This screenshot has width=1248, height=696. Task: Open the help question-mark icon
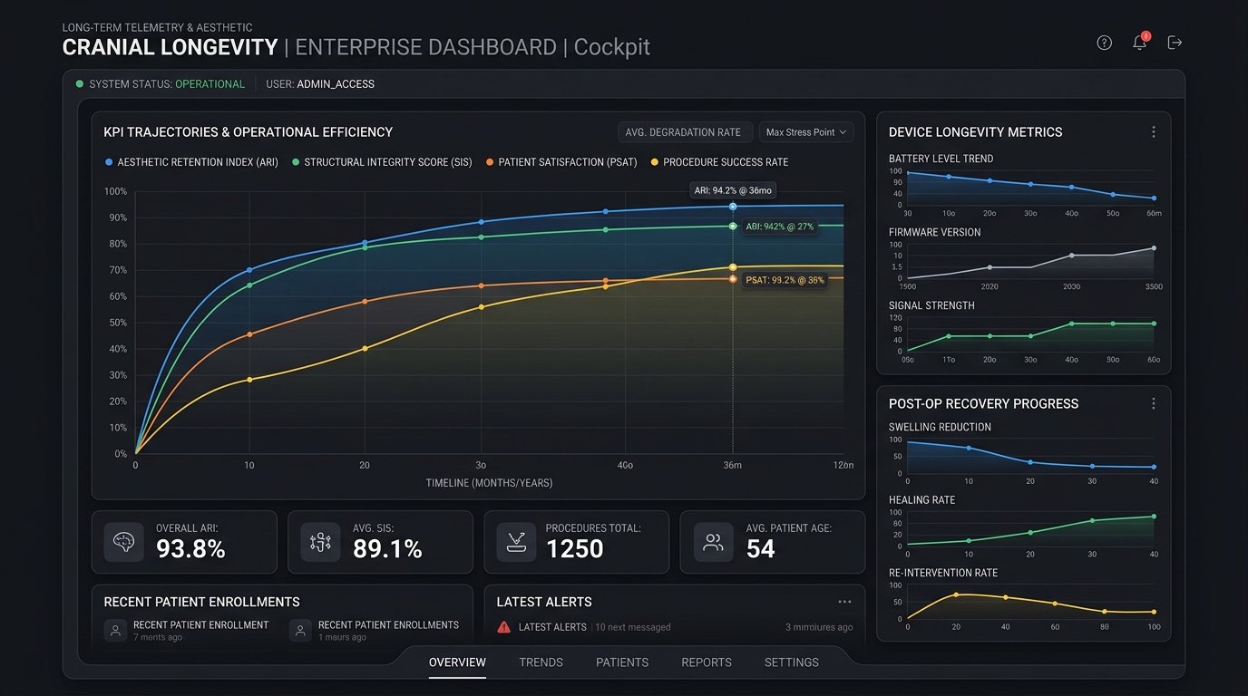pyautogui.click(x=1104, y=43)
